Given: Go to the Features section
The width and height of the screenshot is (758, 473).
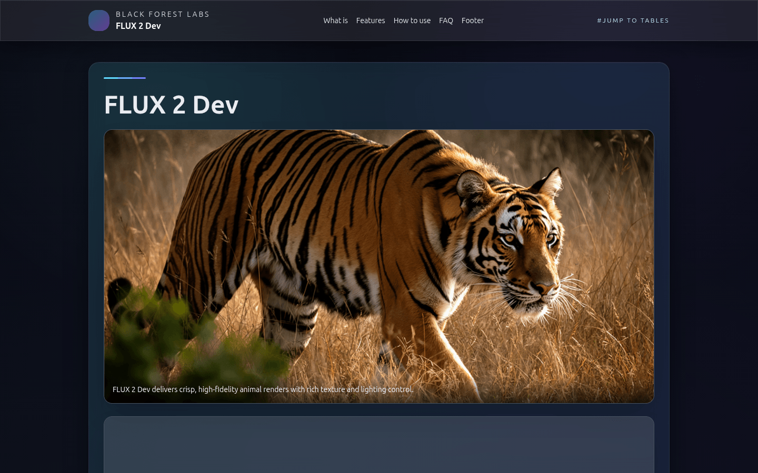Looking at the screenshot, I should coord(371,20).
